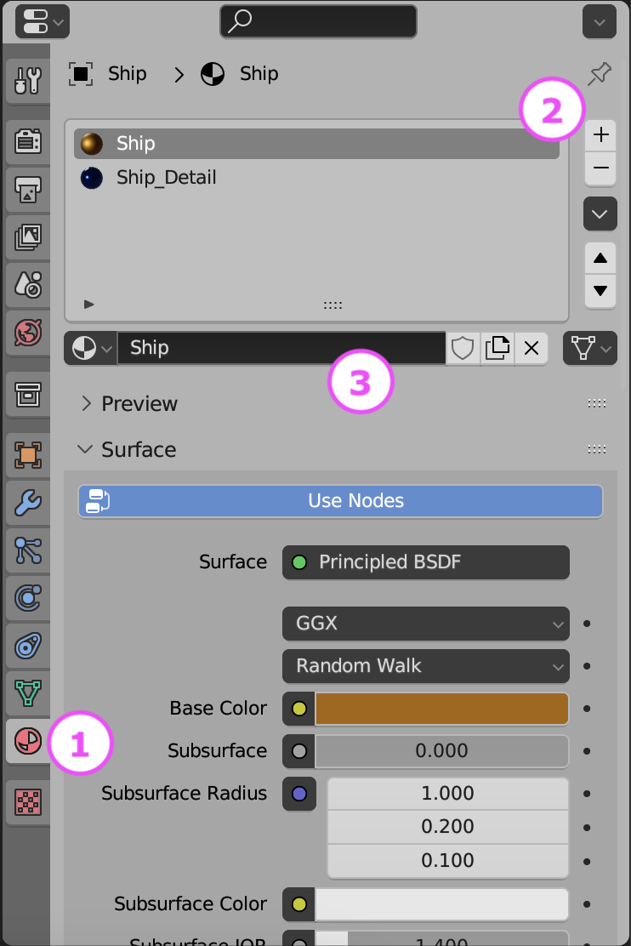Open the Modifiers wrench tab
The image size is (631, 946).
click(x=28, y=504)
